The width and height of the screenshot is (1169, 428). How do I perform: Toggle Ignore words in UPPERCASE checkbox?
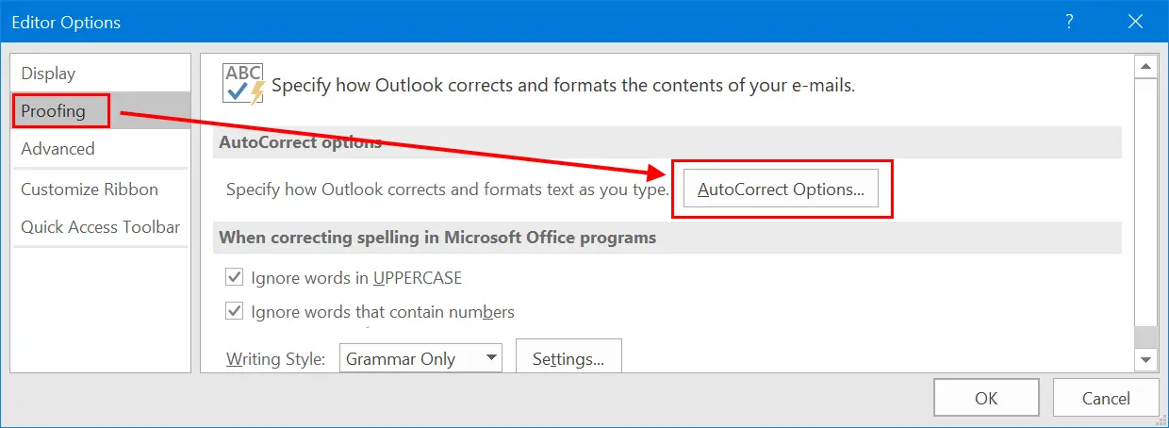(235, 278)
